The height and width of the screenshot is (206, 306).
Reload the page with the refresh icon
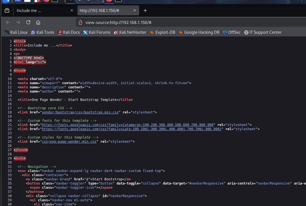[28, 22]
